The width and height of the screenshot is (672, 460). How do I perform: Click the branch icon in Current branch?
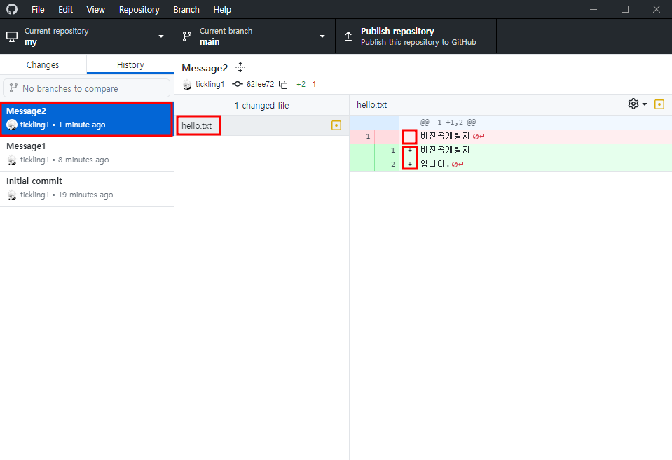coord(187,36)
